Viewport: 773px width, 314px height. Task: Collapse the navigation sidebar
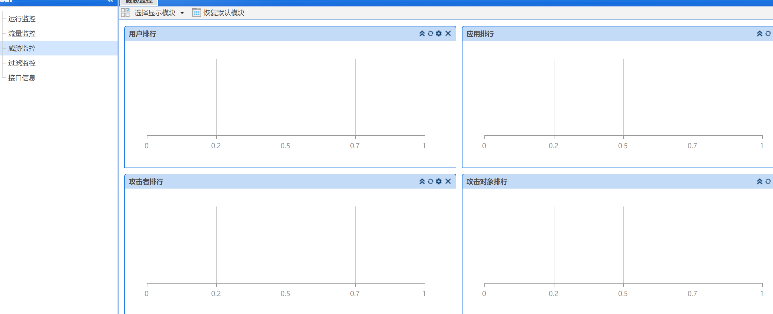pos(110,1)
